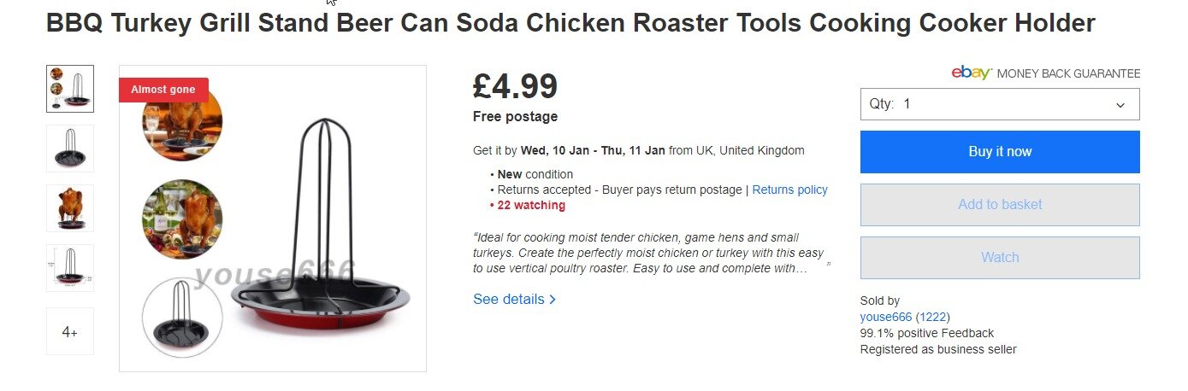Add item to watchlist with Watch button

click(999, 258)
